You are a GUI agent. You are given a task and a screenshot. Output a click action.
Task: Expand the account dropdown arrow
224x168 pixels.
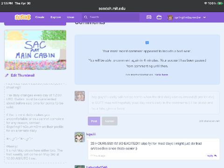point(204,17)
